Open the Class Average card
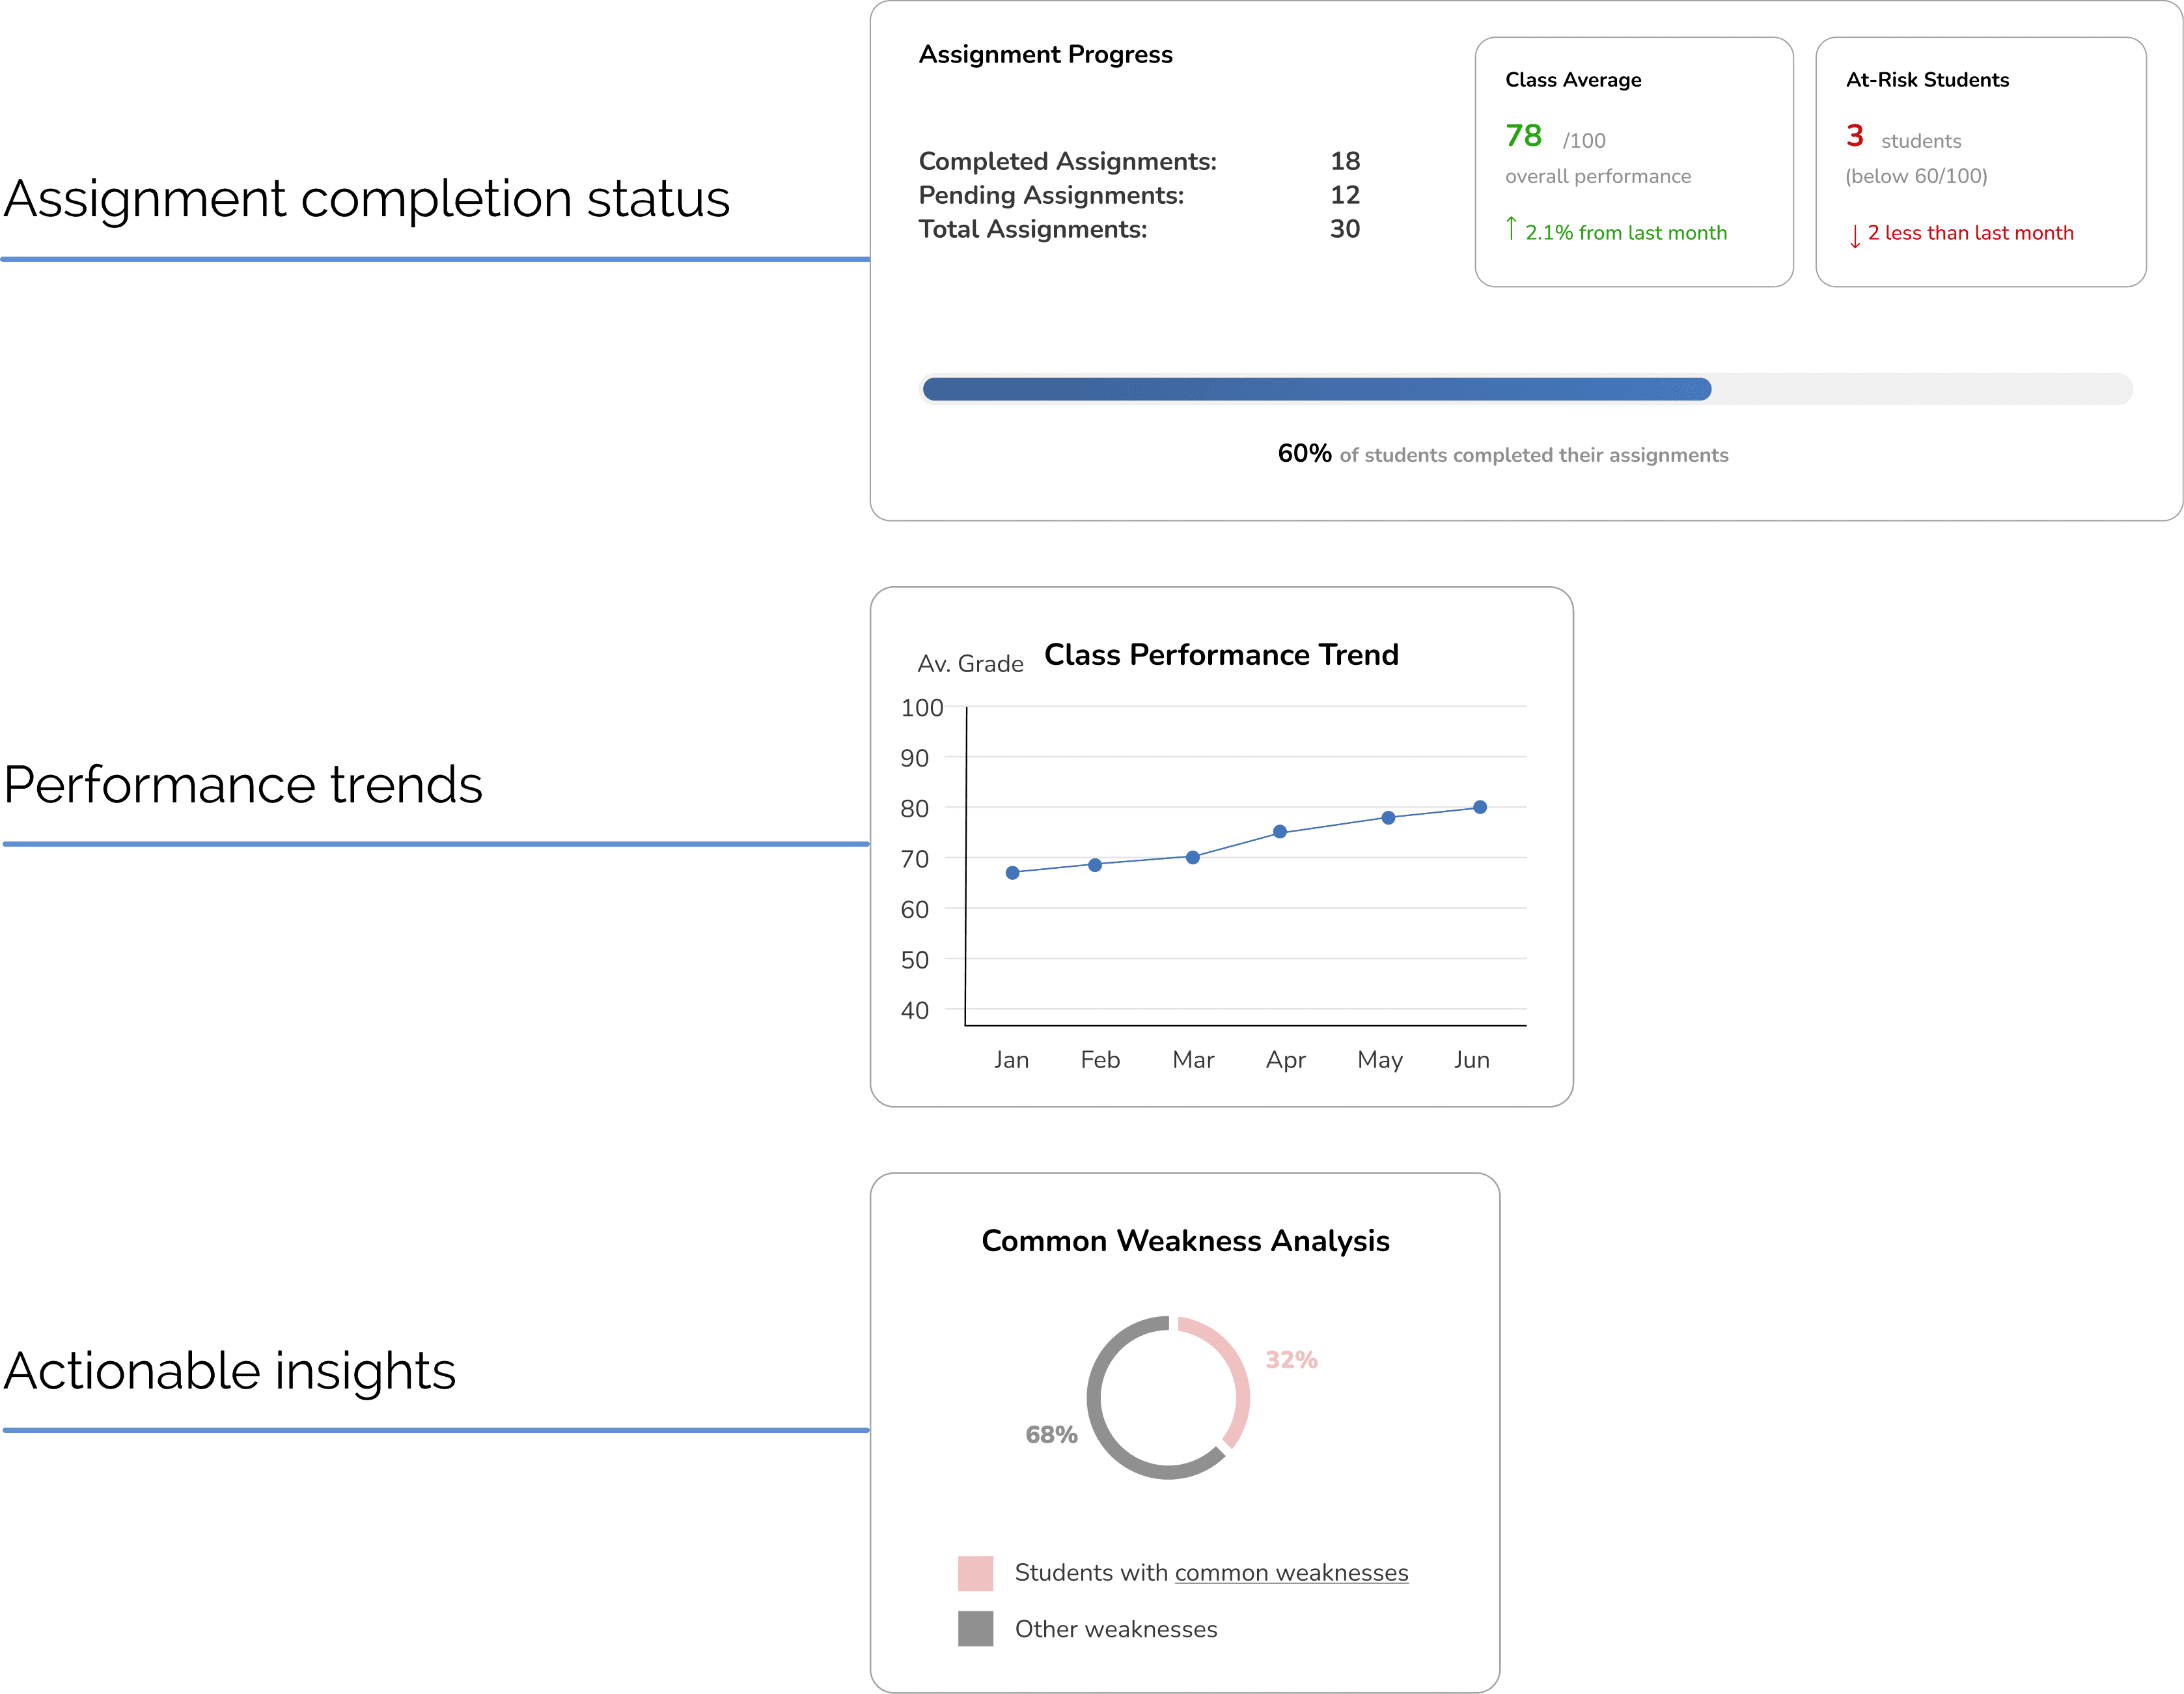Viewport: 2184px width, 1694px height. pos(1634,162)
